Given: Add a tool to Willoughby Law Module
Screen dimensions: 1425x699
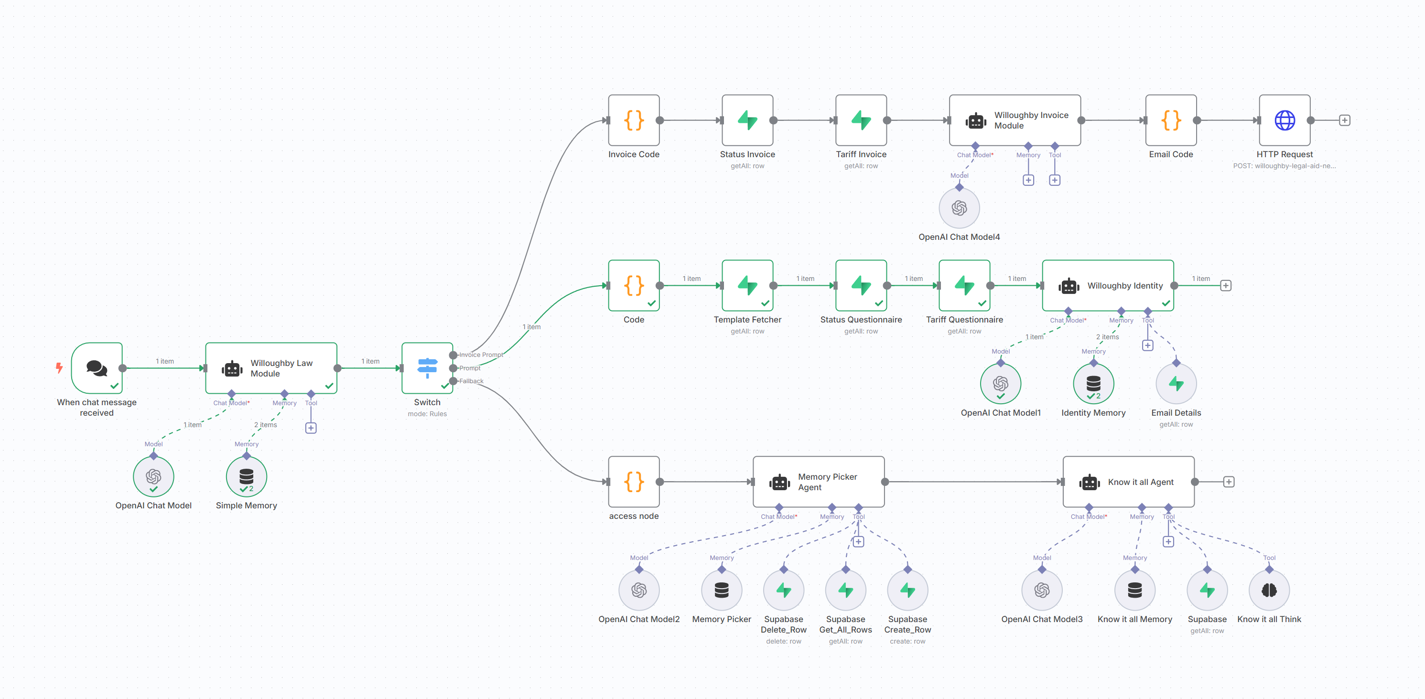Looking at the screenshot, I should (x=311, y=428).
